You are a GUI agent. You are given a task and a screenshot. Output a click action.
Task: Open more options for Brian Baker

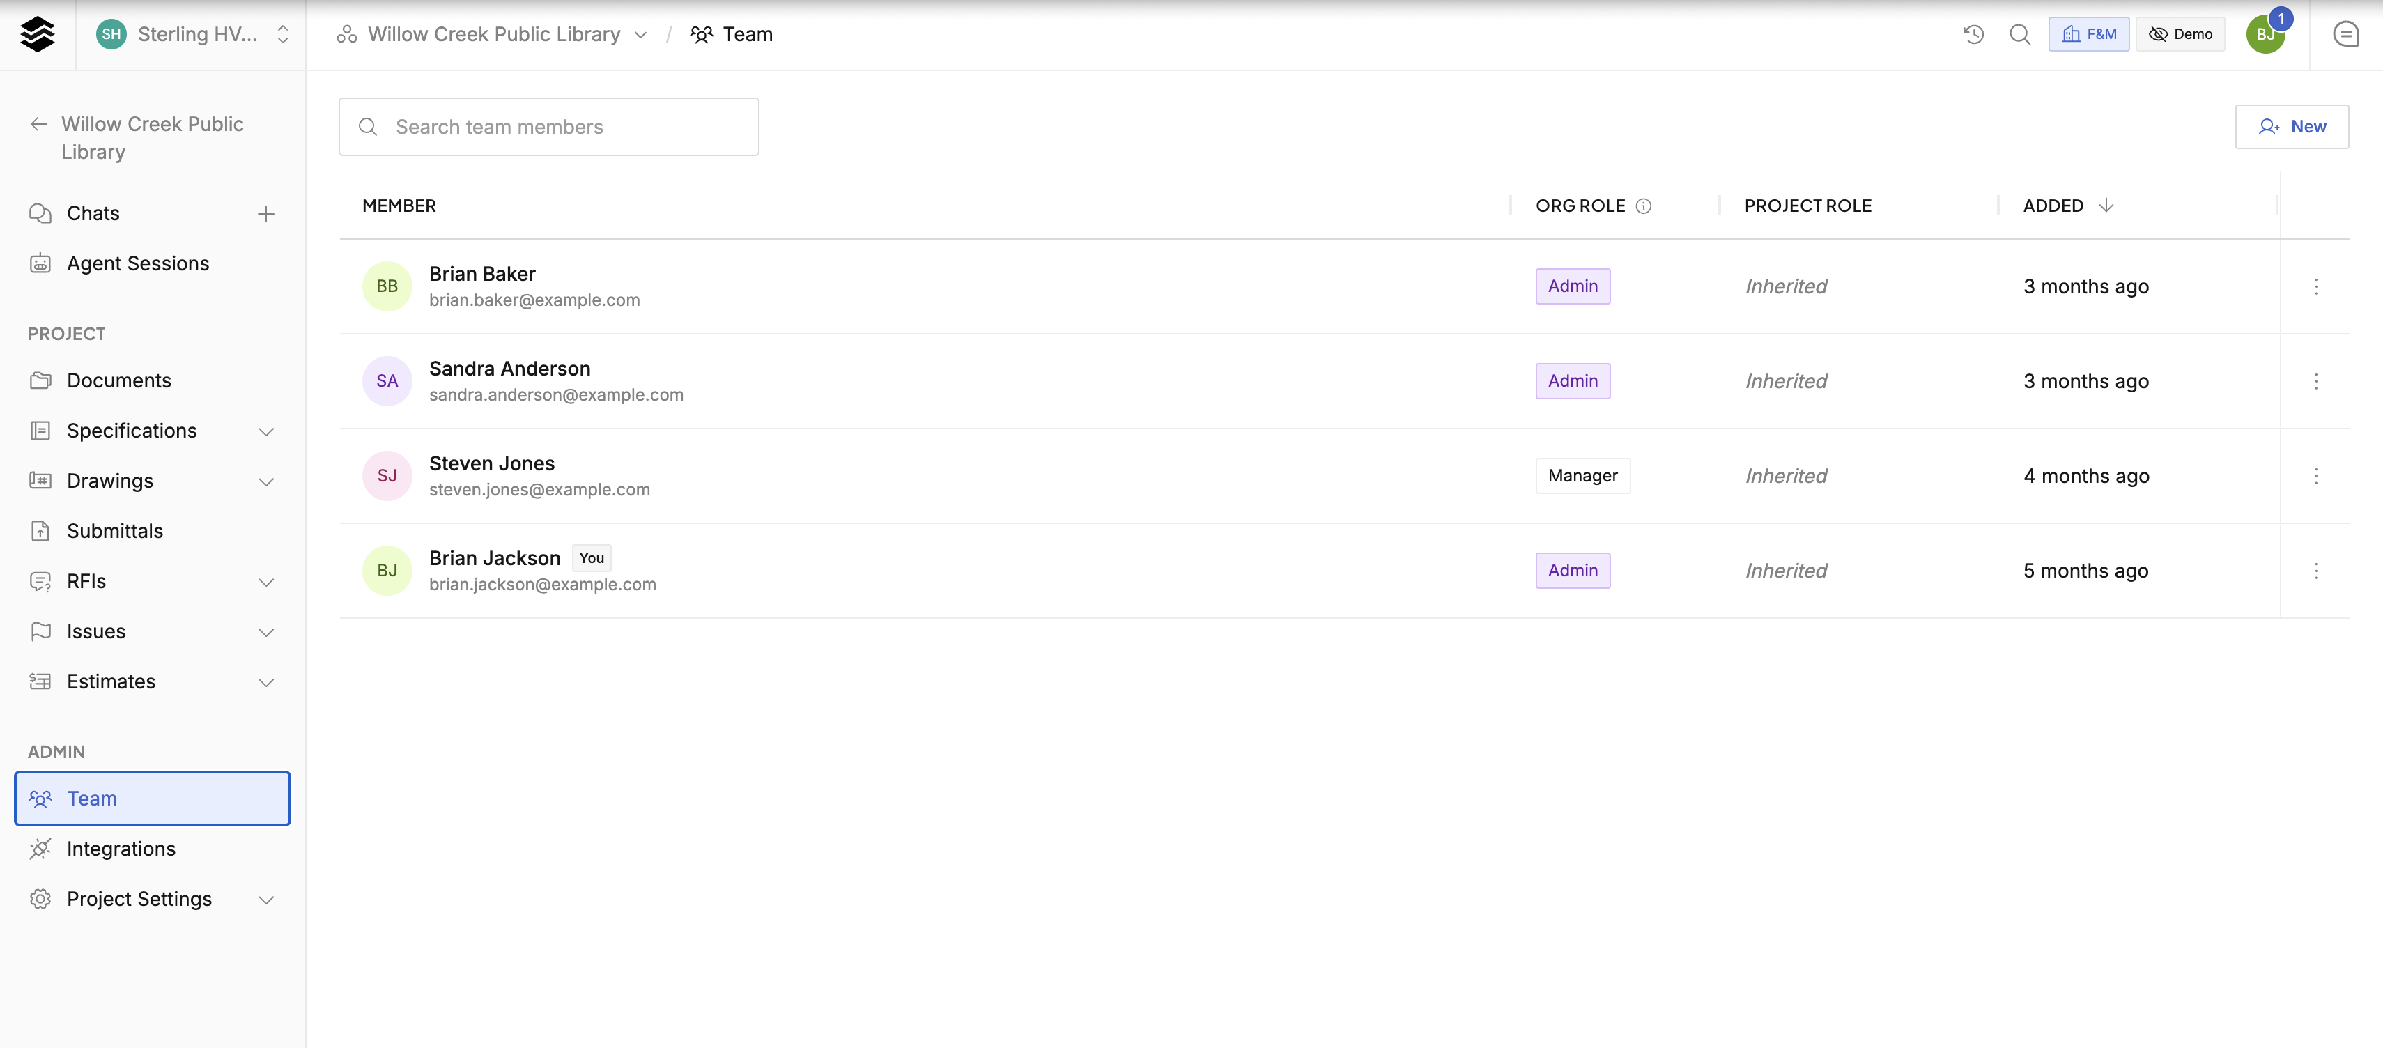tap(2315, 287)
